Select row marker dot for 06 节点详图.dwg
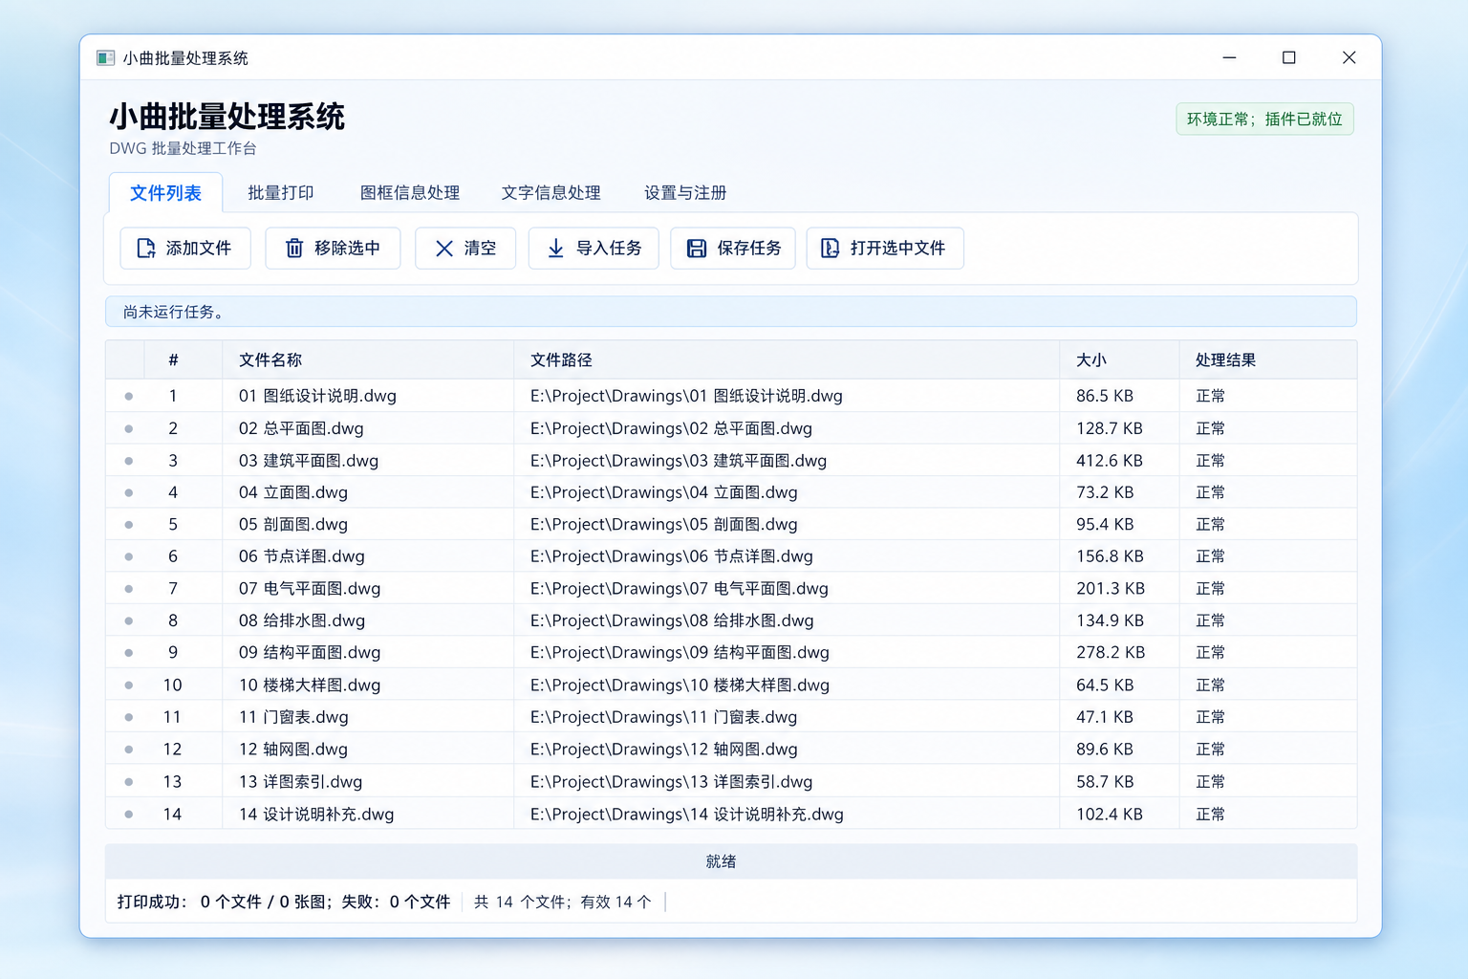Screen dimensions: 1468x979 coord(129,556)
